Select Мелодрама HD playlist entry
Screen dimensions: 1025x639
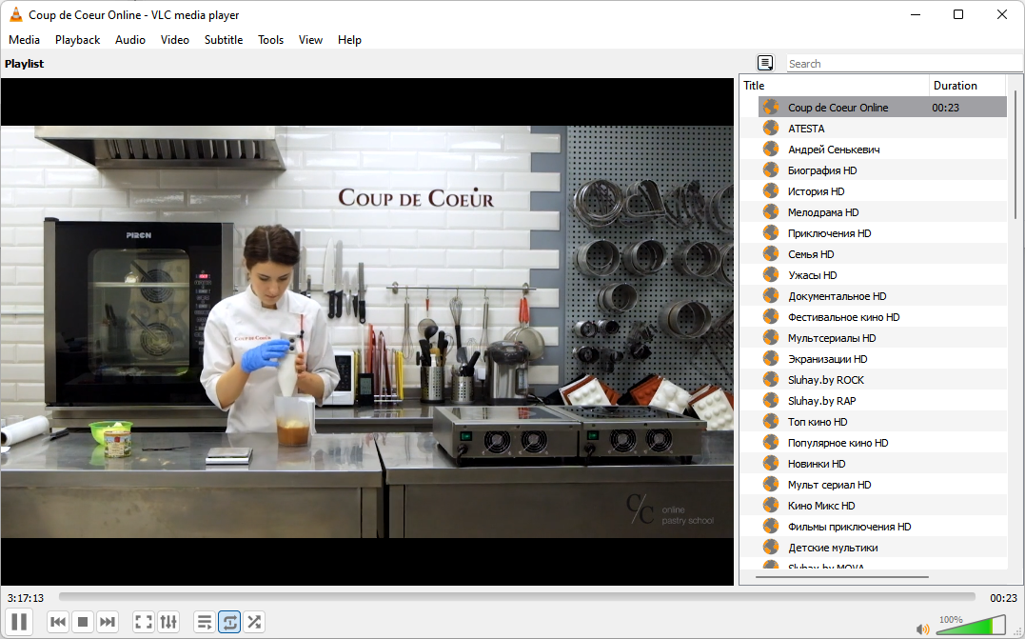pyautogui.click(x=882, y=212)
